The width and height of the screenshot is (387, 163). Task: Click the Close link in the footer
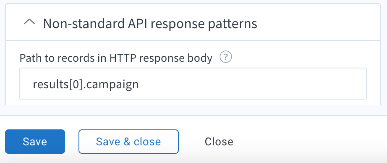pos(219,142)
